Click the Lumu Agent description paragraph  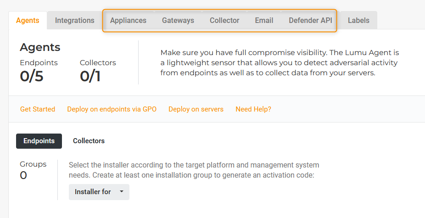pos(279,62)
